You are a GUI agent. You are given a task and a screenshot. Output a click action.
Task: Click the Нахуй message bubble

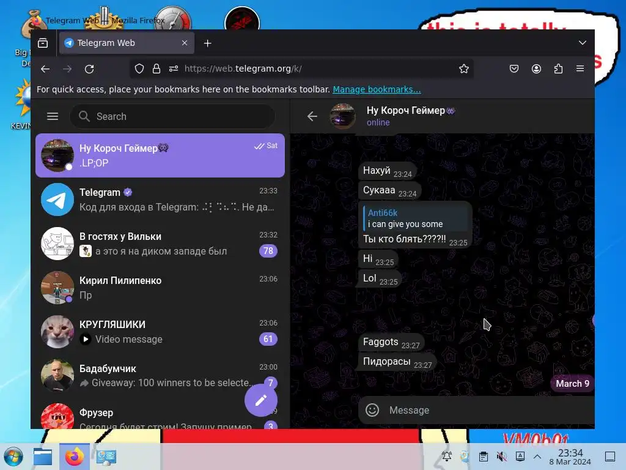(386, 171)
